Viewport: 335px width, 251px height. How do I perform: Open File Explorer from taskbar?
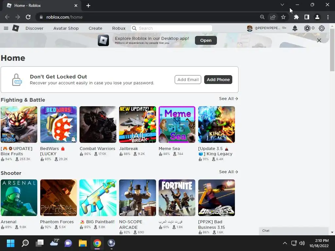tap(83, 243)
